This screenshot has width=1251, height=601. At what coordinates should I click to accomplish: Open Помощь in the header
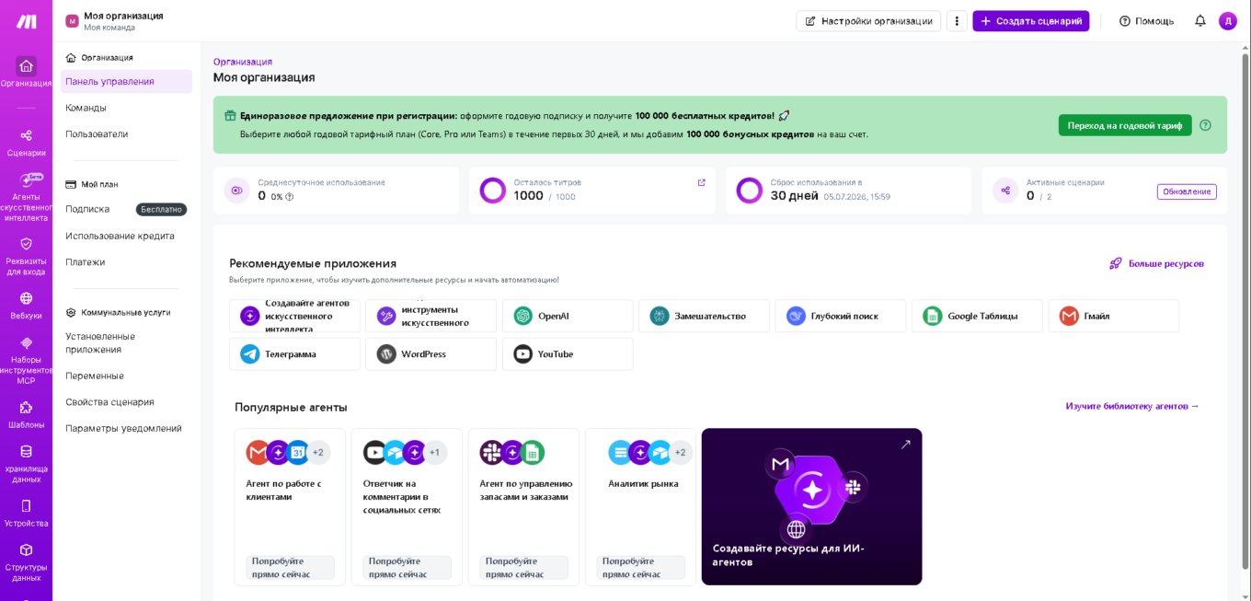[x=1146, y=21]
